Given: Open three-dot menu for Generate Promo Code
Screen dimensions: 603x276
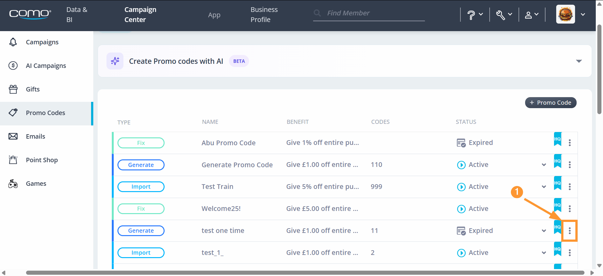Looking at the screenshot, I should coord(570,165).
